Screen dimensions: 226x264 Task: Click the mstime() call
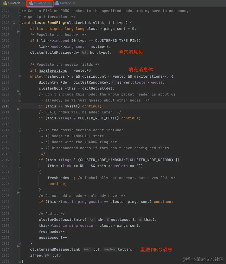[99, 46]
